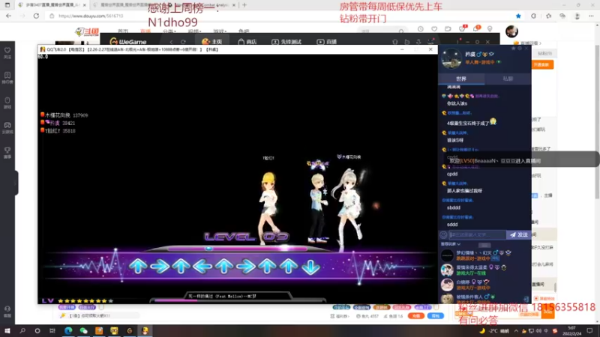Go back using WeGame back arrow
600x337 pixels.
(171, 42)
